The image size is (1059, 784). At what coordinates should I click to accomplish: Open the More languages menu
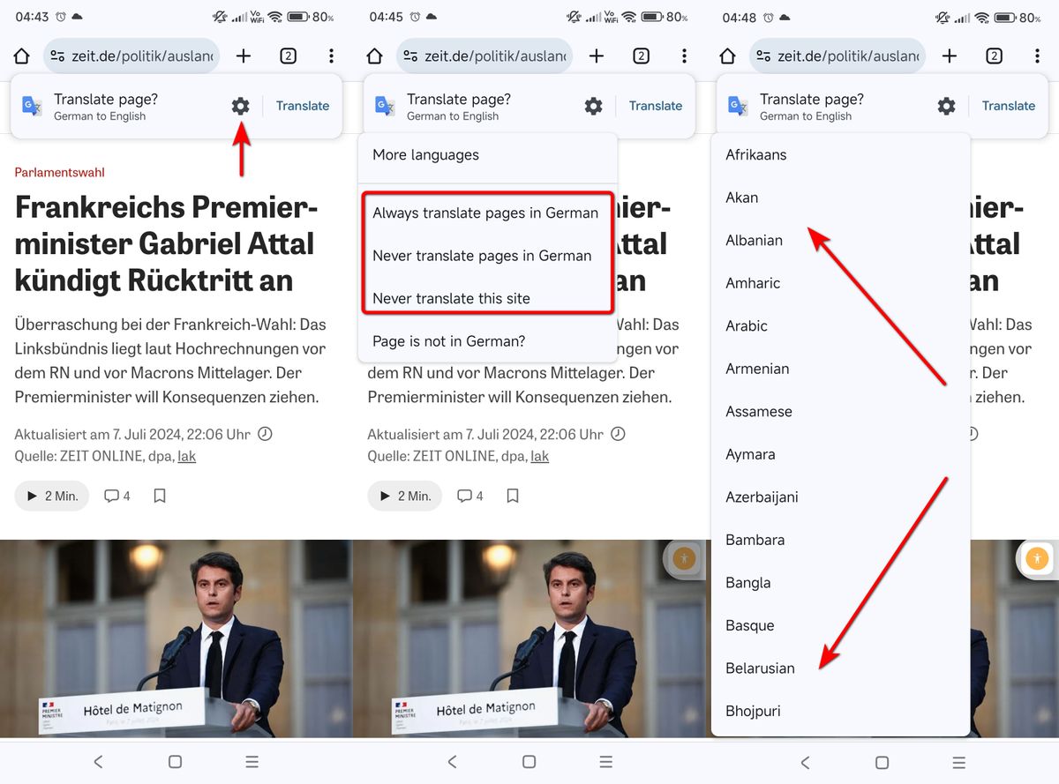(x=426, y=154)
